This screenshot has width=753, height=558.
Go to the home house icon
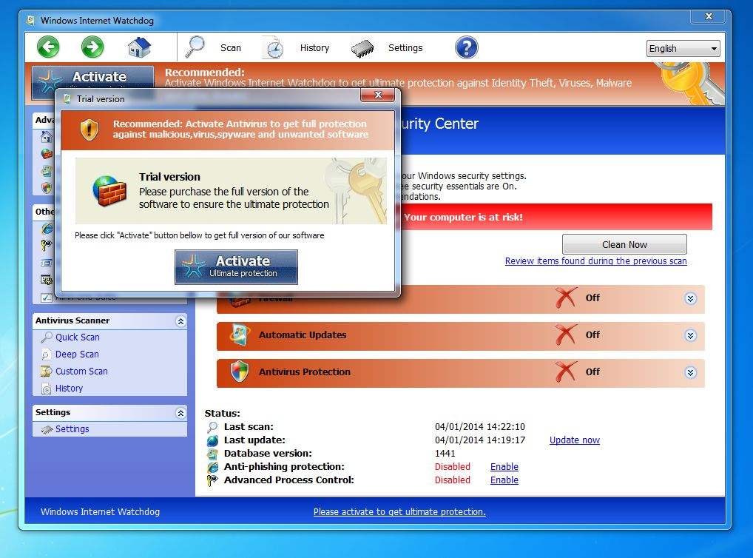(139, 47)
